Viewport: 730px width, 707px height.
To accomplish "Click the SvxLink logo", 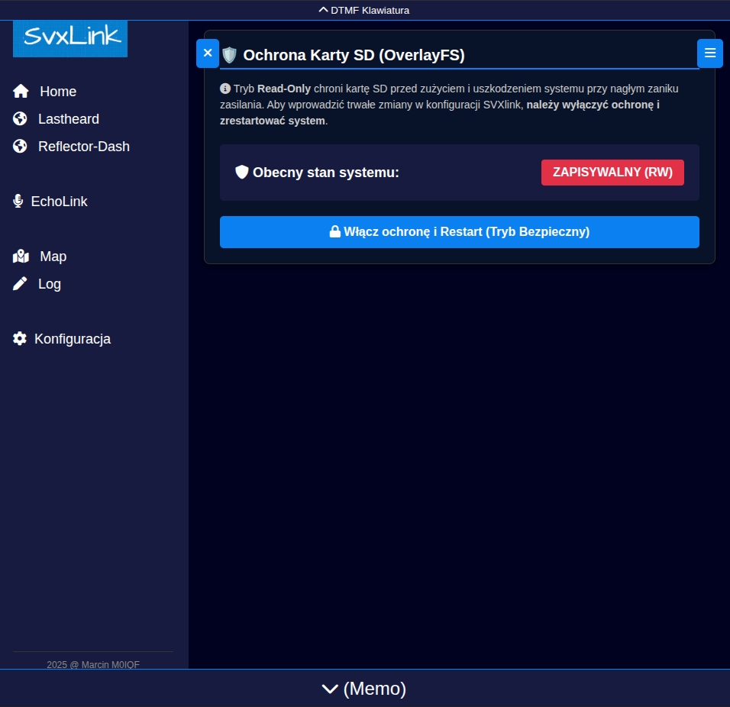I will [x=70, y=37].
